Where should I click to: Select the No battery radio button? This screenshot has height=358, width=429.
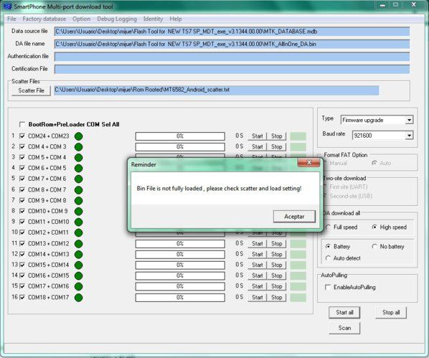point(374,247)
